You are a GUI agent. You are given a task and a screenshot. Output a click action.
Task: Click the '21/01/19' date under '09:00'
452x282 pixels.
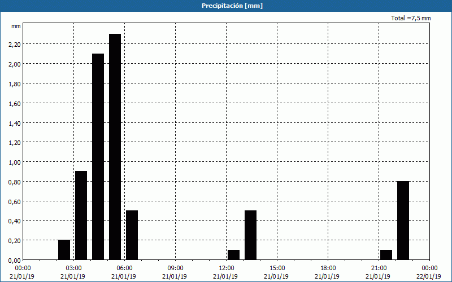pos(175,276)
